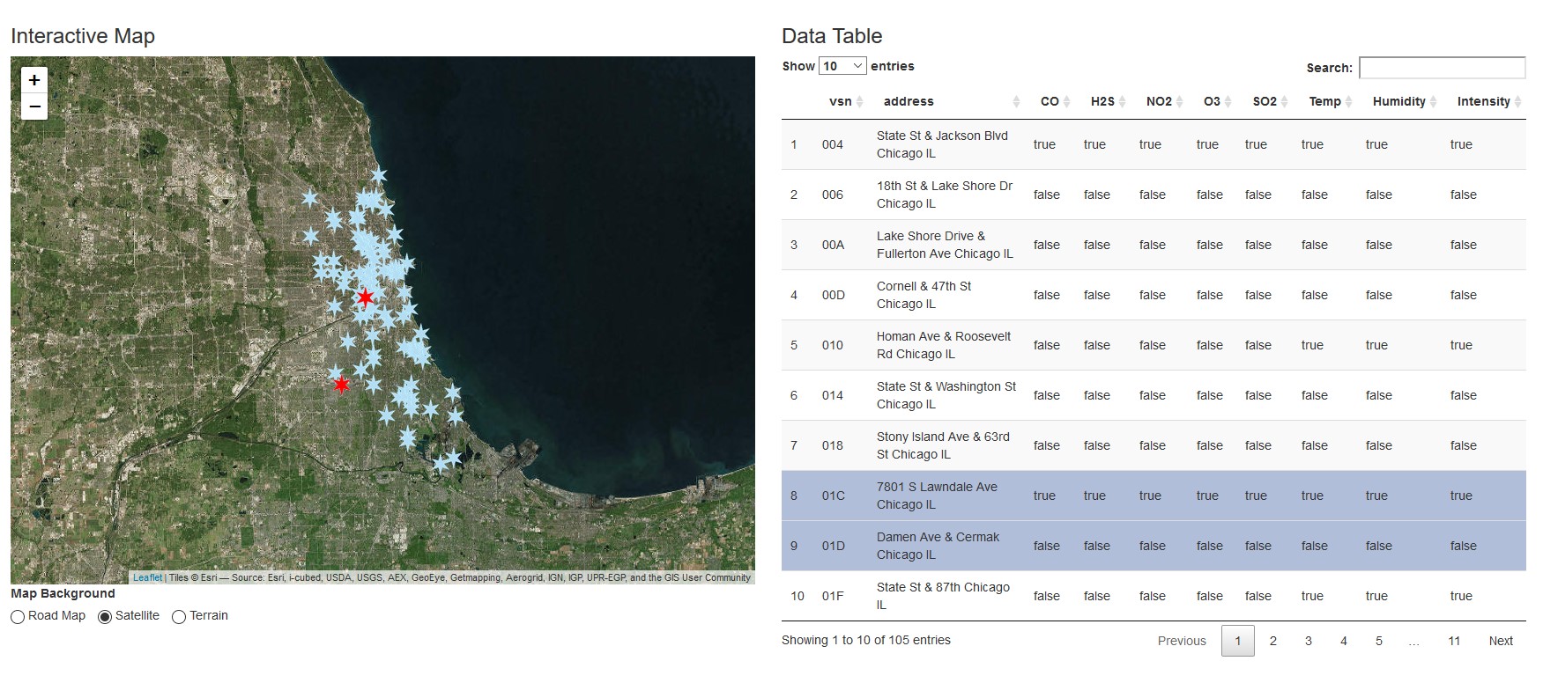
Task: Select row 18th St & Lake Shore Dr
Action: pyautogui.click(x=1154, y=195)
